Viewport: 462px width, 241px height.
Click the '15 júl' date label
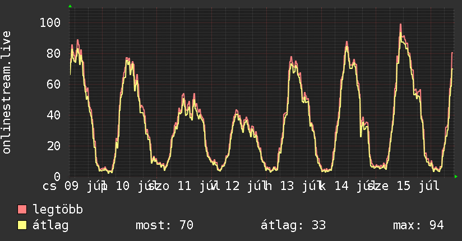[x=418, y=186]
